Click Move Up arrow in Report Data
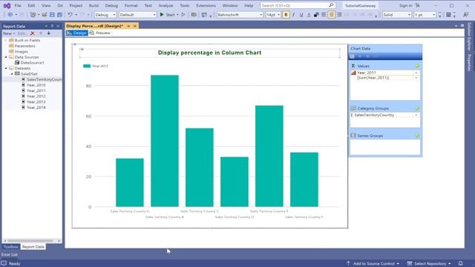The width and height of the screenshot is (475, 267). 41,33
